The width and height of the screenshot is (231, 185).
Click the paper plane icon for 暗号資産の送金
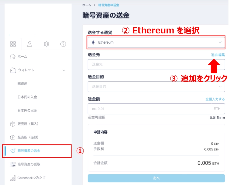tap(13, 151)
